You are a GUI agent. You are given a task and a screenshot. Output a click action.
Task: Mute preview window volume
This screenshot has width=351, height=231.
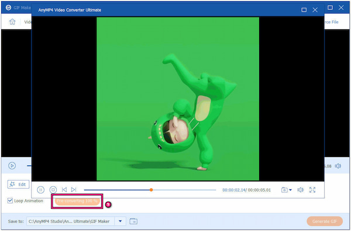[x=300, y=190]
